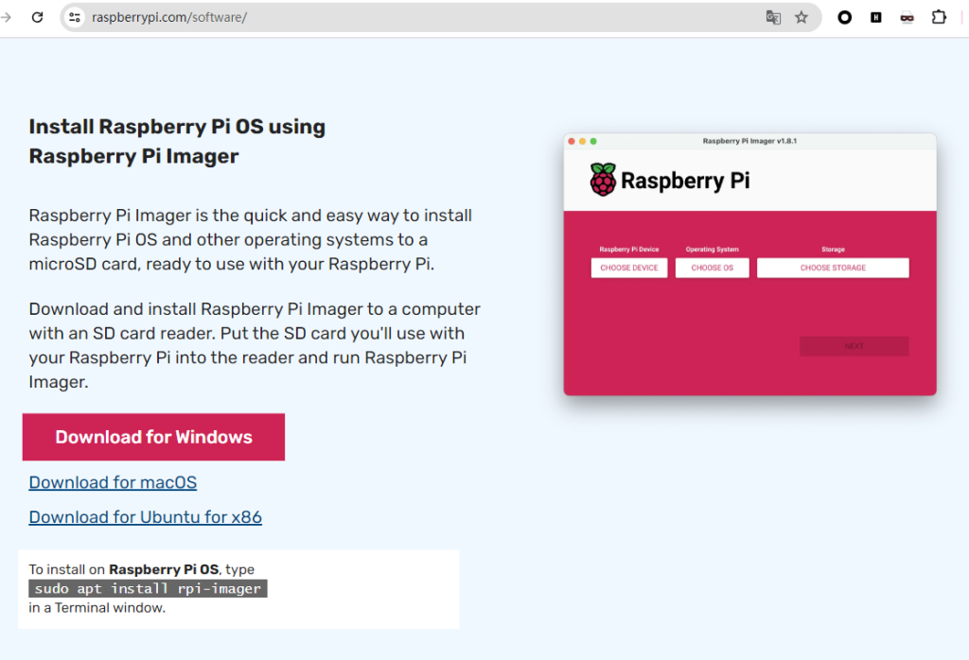969x660 pixels.
Task: Click CHOOSE DEVICE in the Imager preview
Action: click(629, 268)
